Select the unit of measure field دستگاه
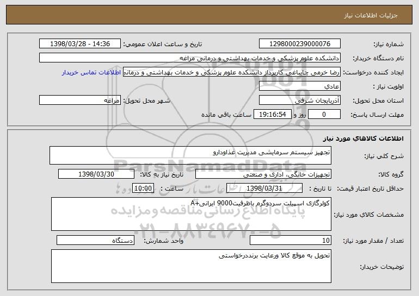The height and width of the screenshot is (296, 419). pos(95,240)
